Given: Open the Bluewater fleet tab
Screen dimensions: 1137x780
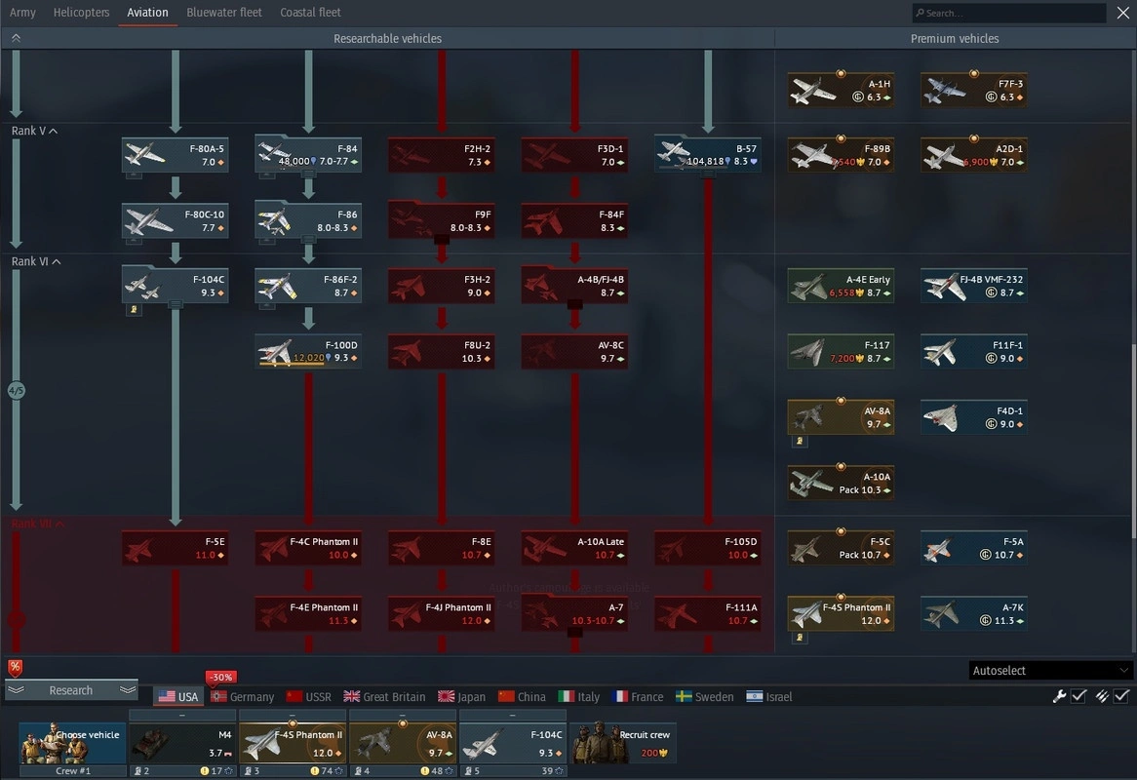Looking at the screenshot, I should 224,13.
